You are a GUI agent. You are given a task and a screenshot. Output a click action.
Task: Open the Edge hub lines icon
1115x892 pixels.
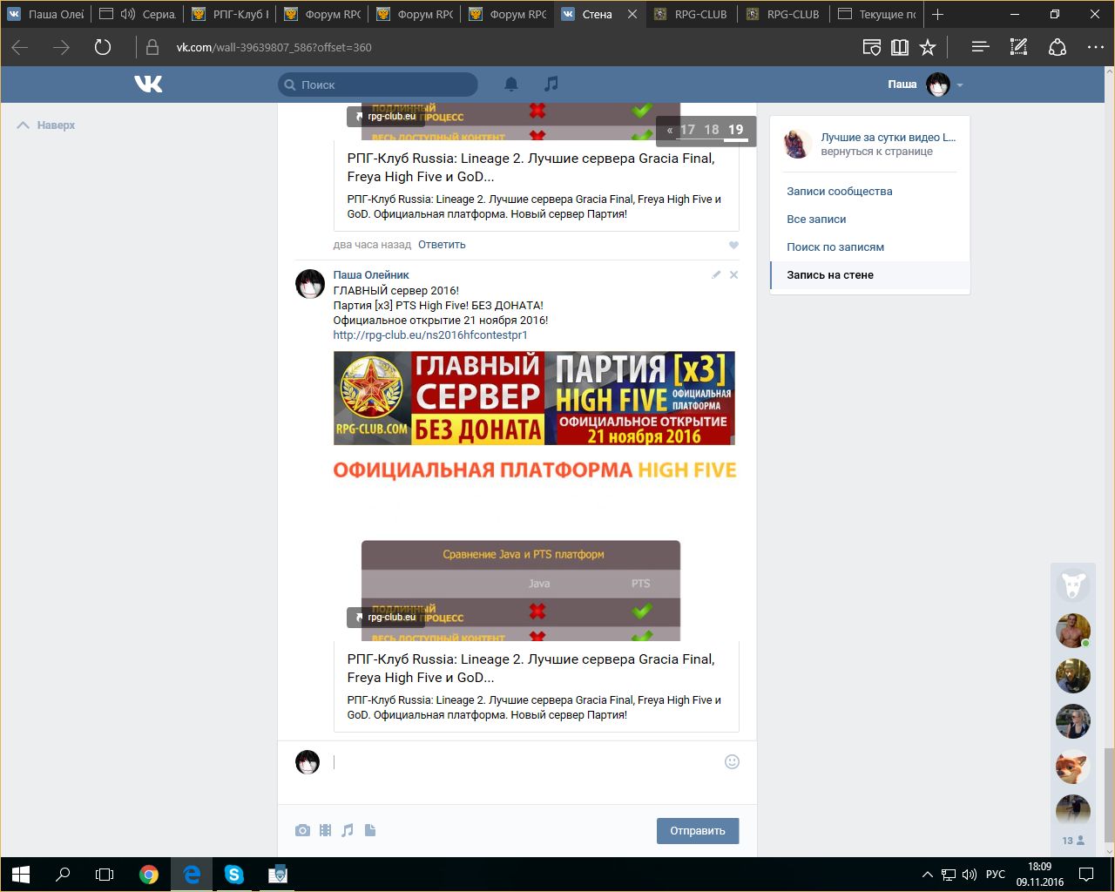coord(980,47)
